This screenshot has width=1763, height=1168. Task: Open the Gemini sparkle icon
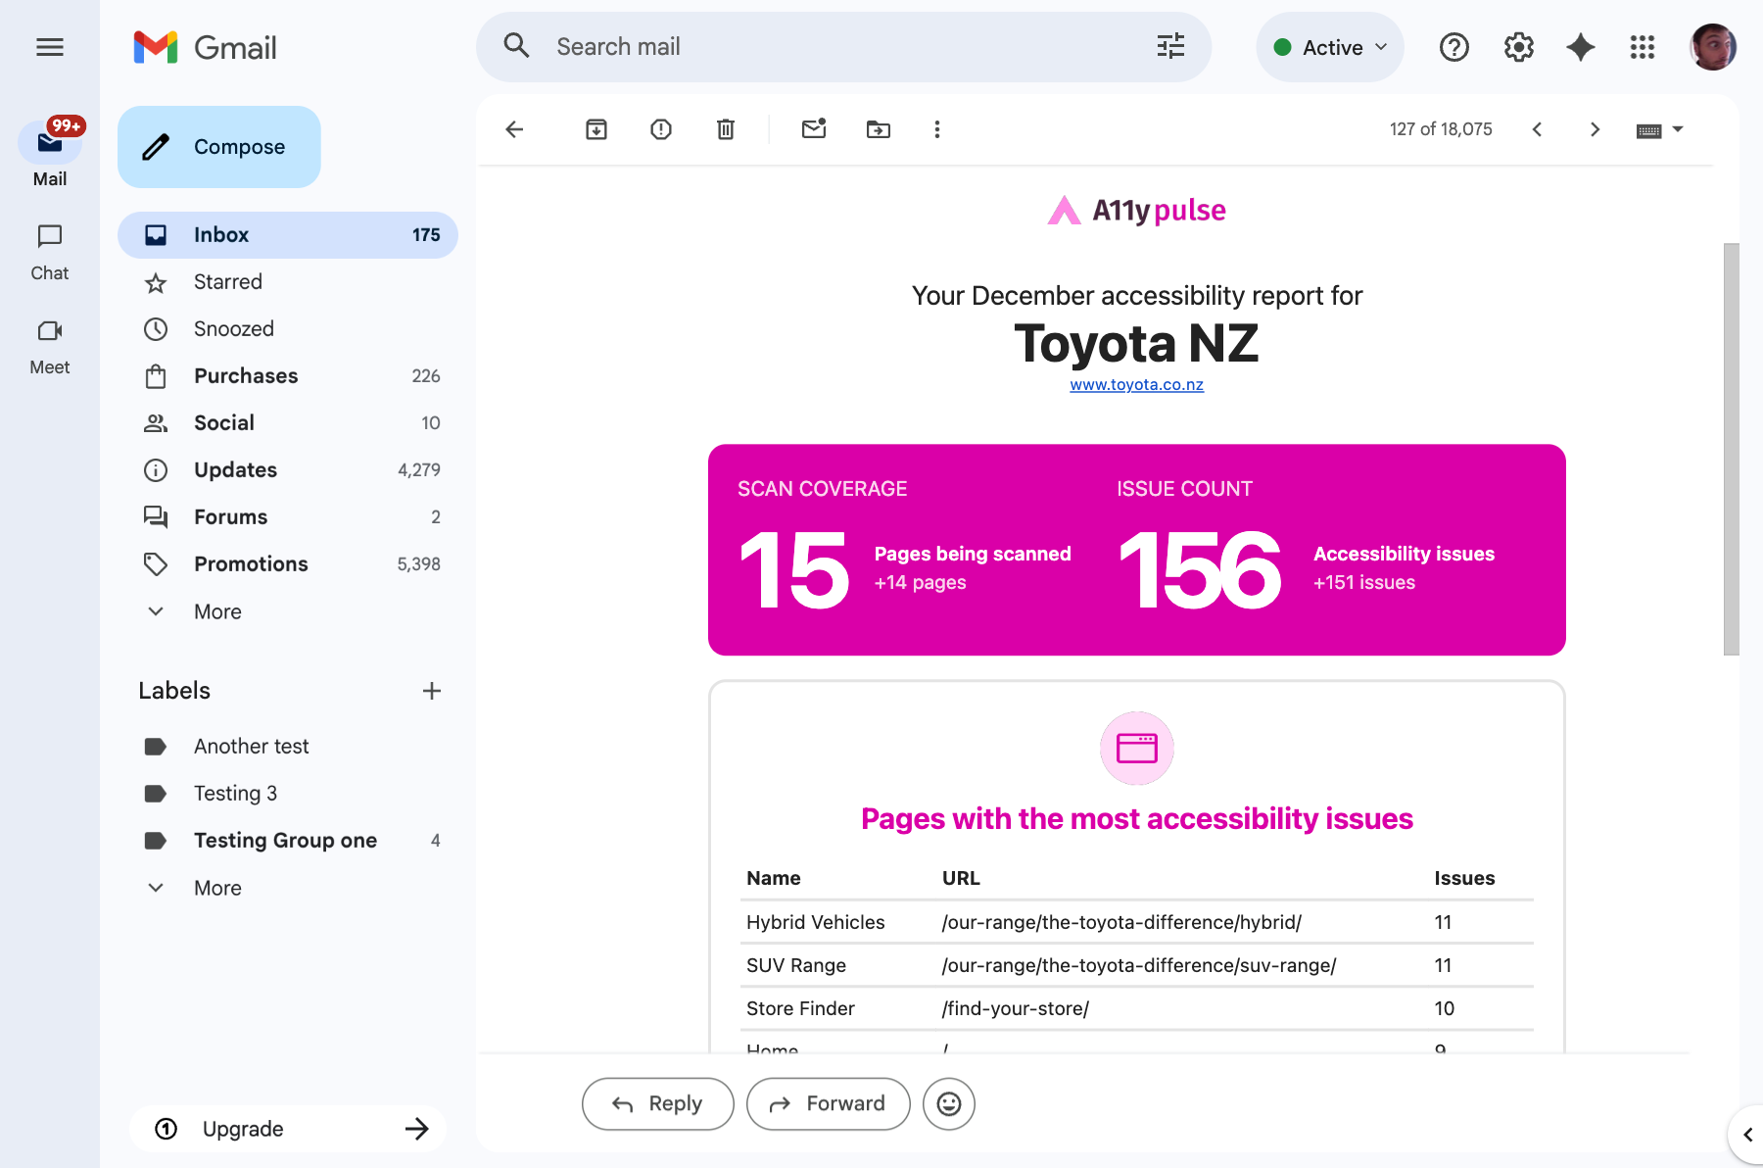click(x=1581, y=47)
